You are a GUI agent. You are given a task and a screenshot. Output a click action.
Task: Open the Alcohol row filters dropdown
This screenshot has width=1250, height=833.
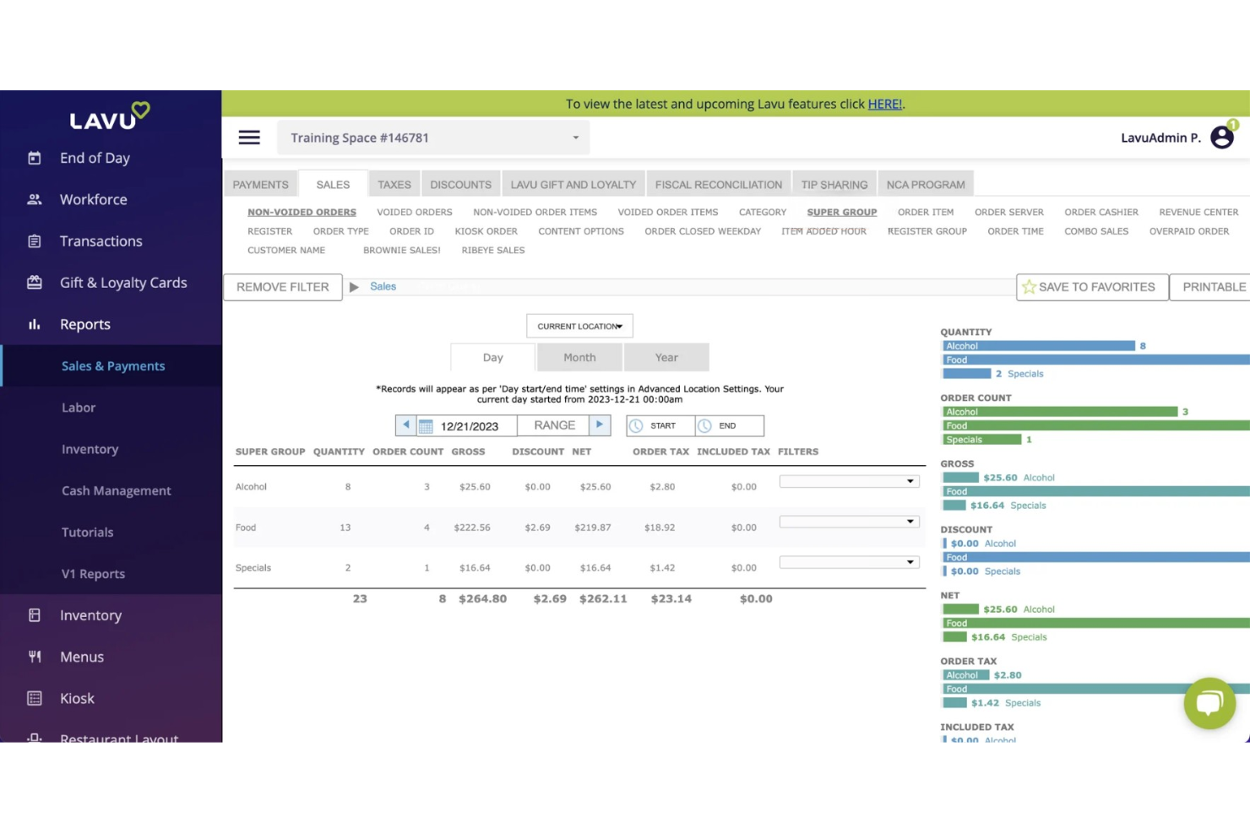849,481
